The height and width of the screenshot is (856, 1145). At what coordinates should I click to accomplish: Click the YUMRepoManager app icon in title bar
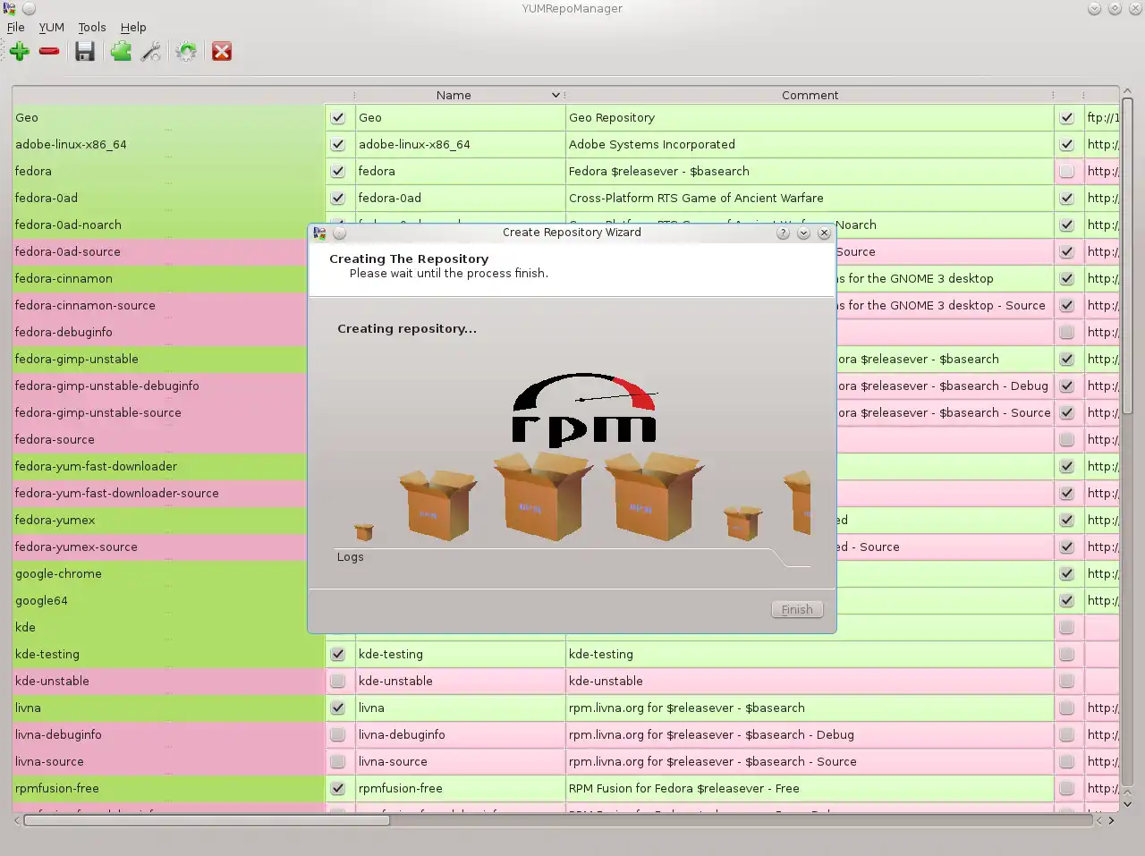point(9,9)
